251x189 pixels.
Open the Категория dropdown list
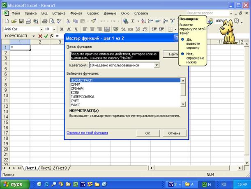(x=157, y=65)
